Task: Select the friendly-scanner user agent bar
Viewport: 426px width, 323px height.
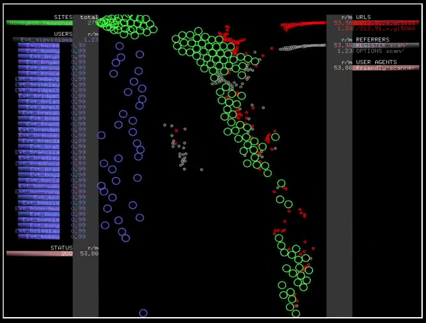Action: (386, 68)
